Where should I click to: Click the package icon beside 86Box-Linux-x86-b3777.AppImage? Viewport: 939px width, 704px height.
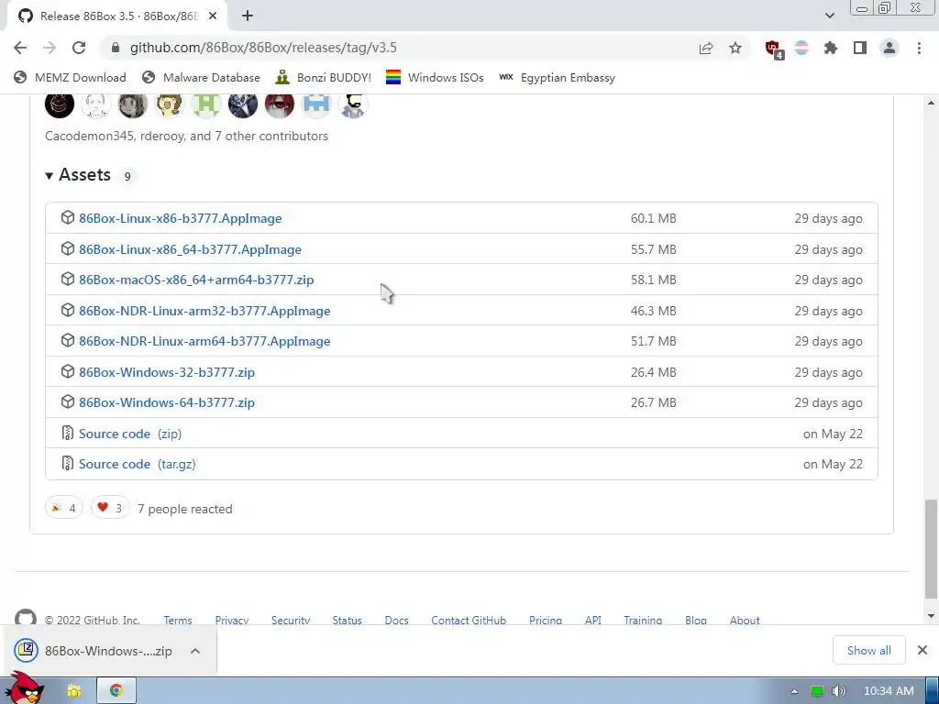pyautogui.click(x=68, y=217)
